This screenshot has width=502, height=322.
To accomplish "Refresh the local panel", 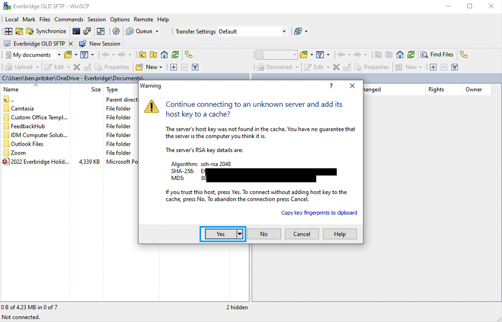I will point(175,54).
